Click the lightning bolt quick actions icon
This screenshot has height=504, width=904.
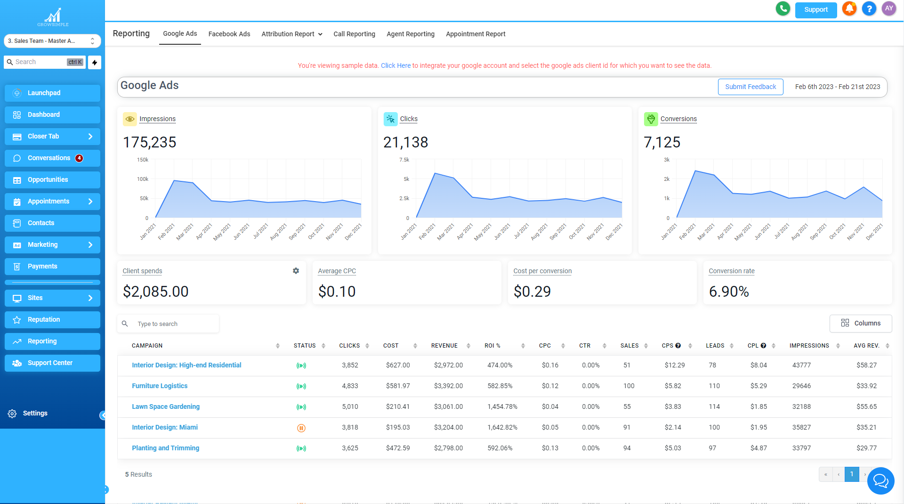95,62
